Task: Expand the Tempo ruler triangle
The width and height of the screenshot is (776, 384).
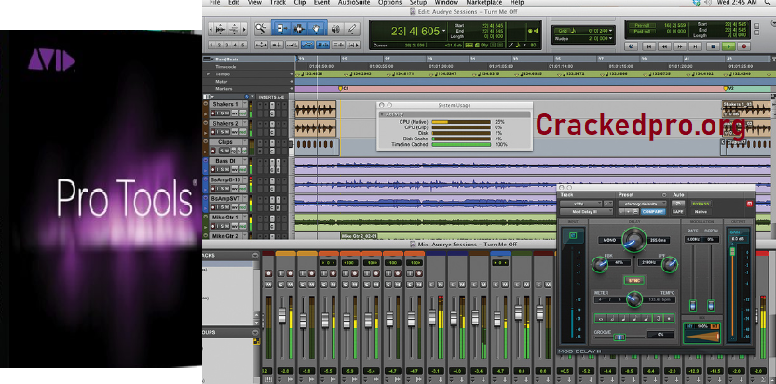Action: [x=209, y=73]
